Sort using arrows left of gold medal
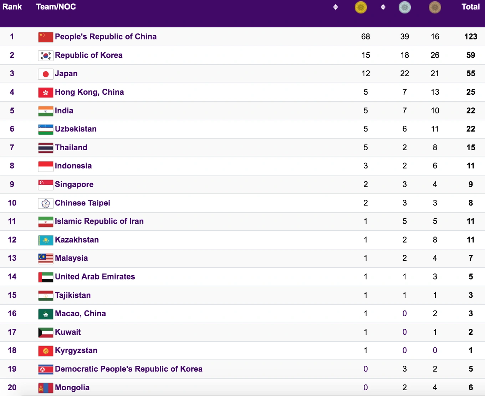Screen dimensions: 485x396 pyautogui.click(x=335, y=7)
